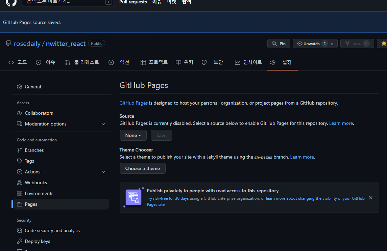
Task: Open Learn more link under Theme Chooser
Action: 302,157
